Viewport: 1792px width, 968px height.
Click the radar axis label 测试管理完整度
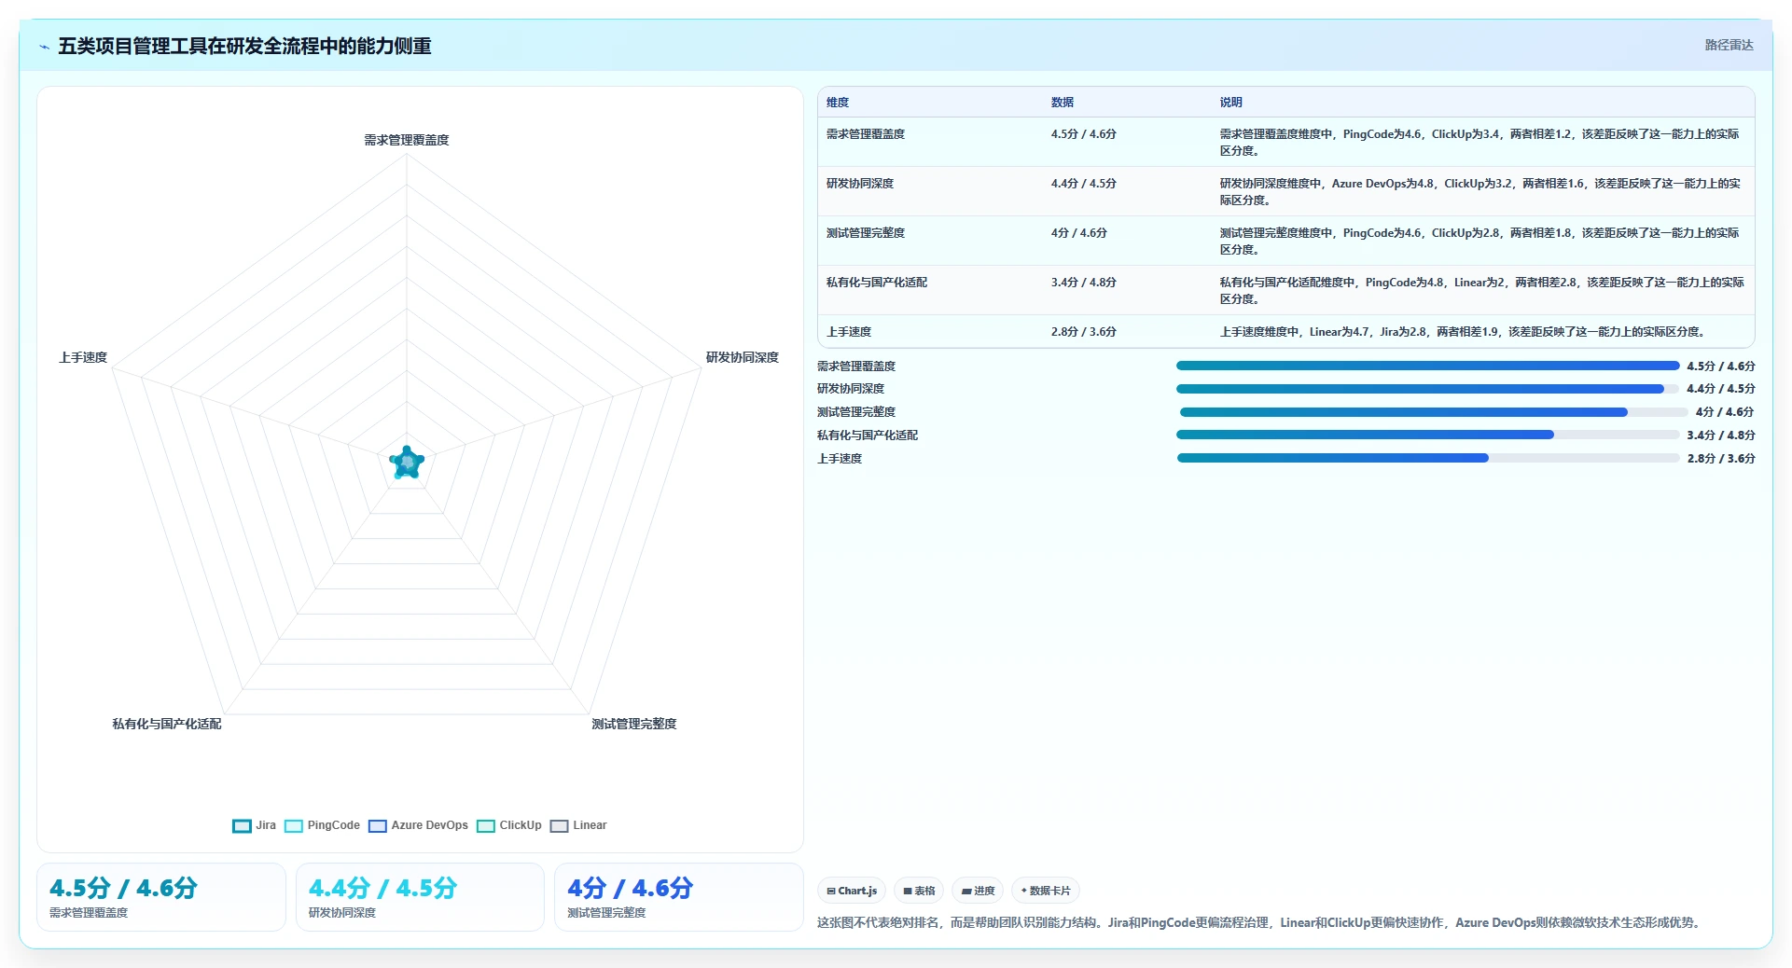pyautogui.click(x=634, y=724)
